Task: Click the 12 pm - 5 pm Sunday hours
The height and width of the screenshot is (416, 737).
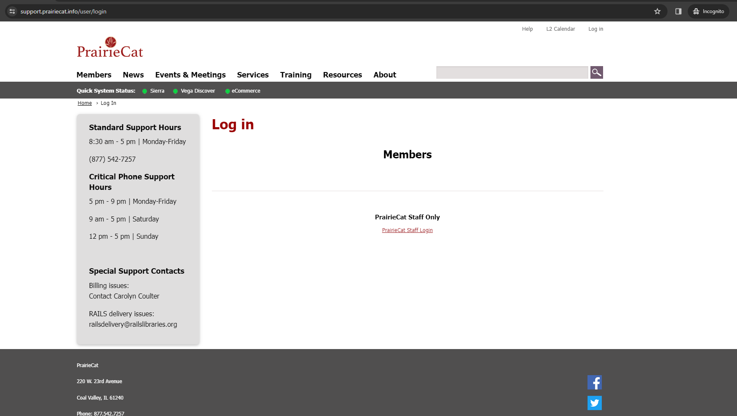Action: (124, 236)
